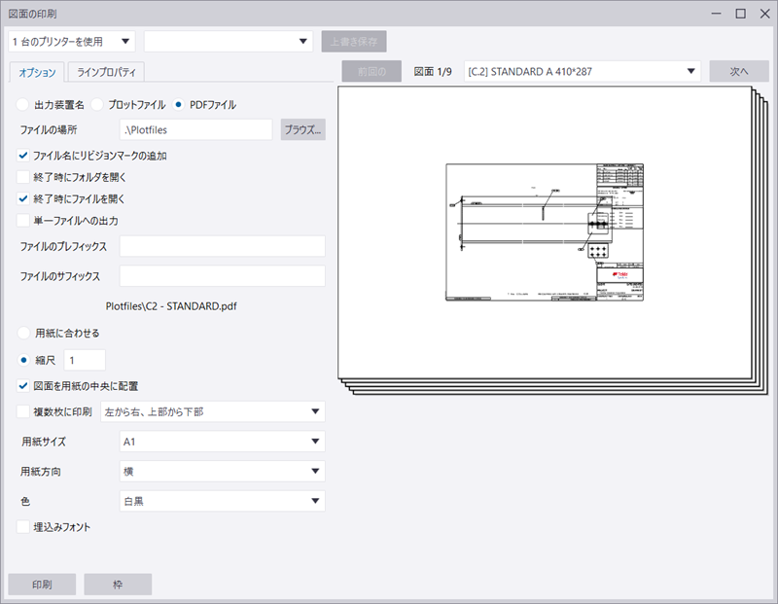The image size is (778, 604).
Task: Click the 上書き保存 button
Action: pos(354,42)
